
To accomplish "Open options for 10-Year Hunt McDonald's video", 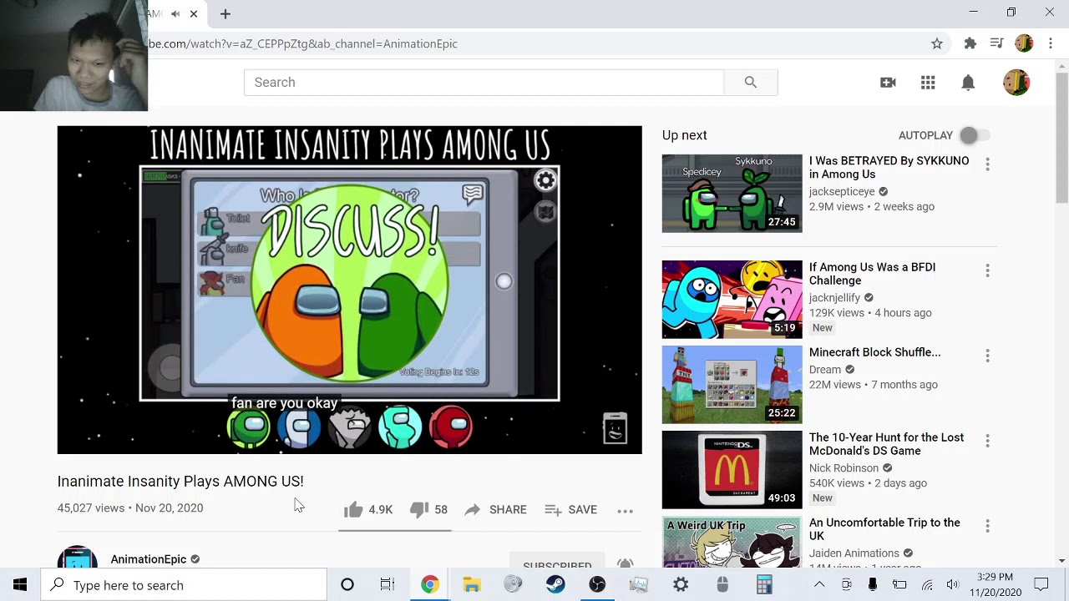I will [987, 441].
